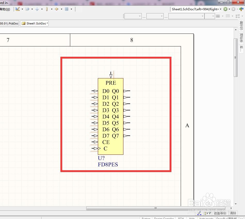Click the Q0 output pin

pyautogui.click(x=127, y=91)
